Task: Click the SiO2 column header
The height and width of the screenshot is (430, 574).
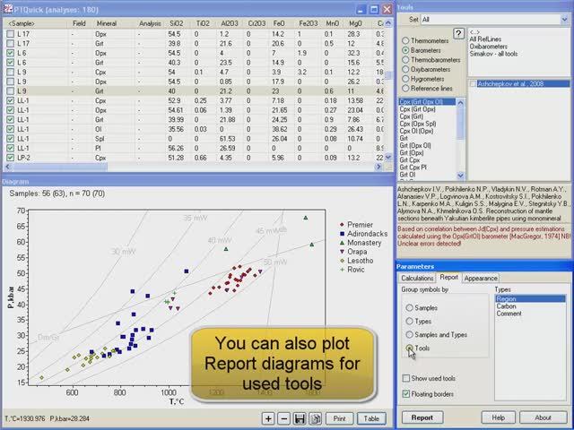Action: click(178, 23)
